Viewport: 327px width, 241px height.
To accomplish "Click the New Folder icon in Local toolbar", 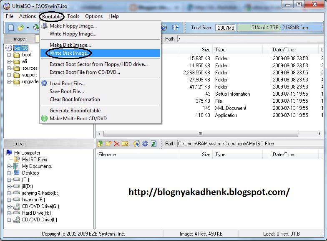I will coord(108,144).
